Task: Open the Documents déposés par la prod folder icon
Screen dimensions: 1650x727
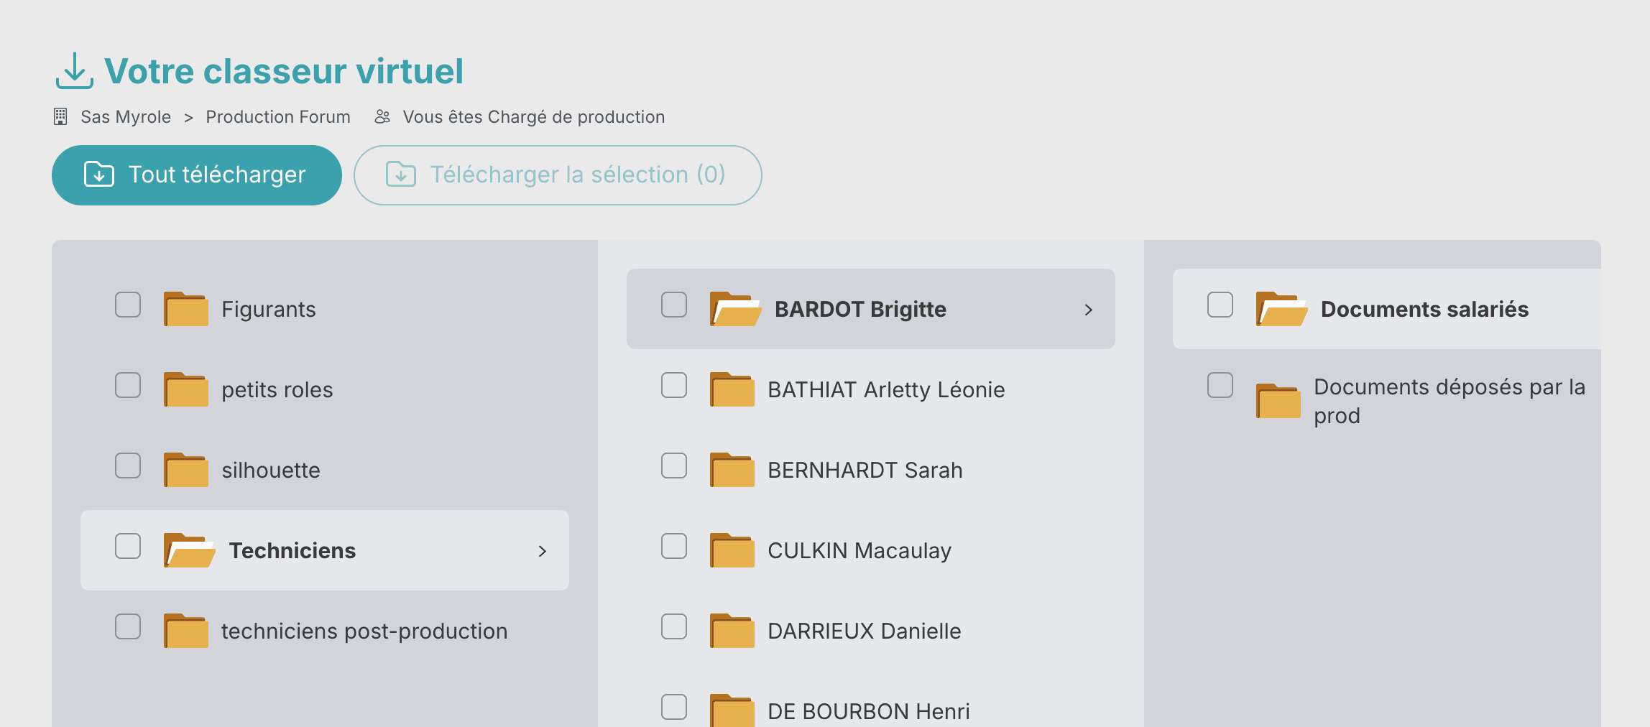Action: pos(1278,401)
